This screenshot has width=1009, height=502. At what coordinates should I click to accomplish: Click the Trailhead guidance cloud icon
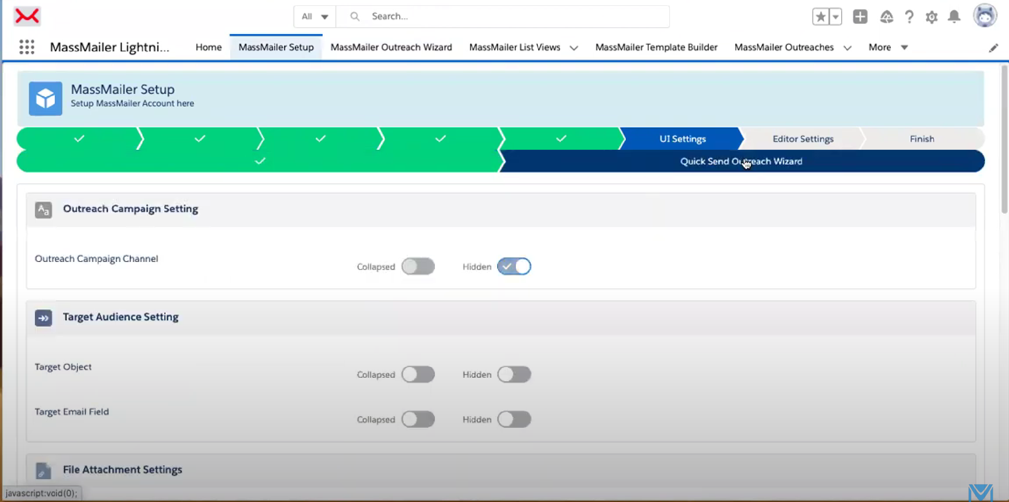886,17
